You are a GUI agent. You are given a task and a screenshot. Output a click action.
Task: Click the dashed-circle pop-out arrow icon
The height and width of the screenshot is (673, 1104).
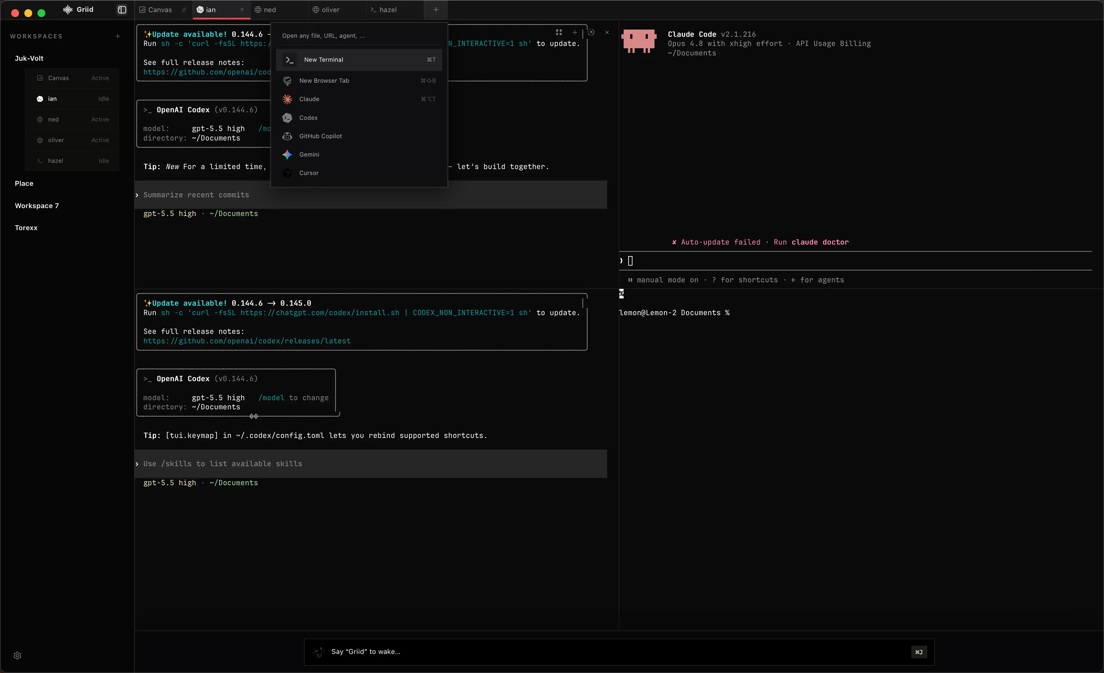591,32
